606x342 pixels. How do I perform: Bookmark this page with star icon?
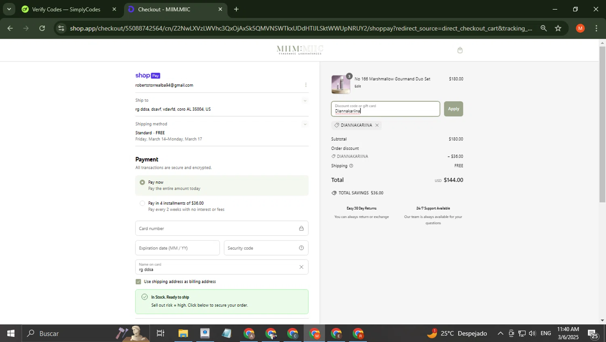558,28
